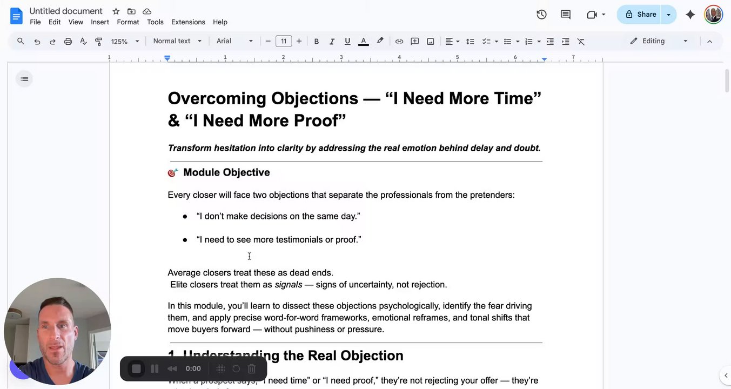This screenshot has height=389, width=731.
Task: Open the text alignment dropdown
Action: click(452, 42)
